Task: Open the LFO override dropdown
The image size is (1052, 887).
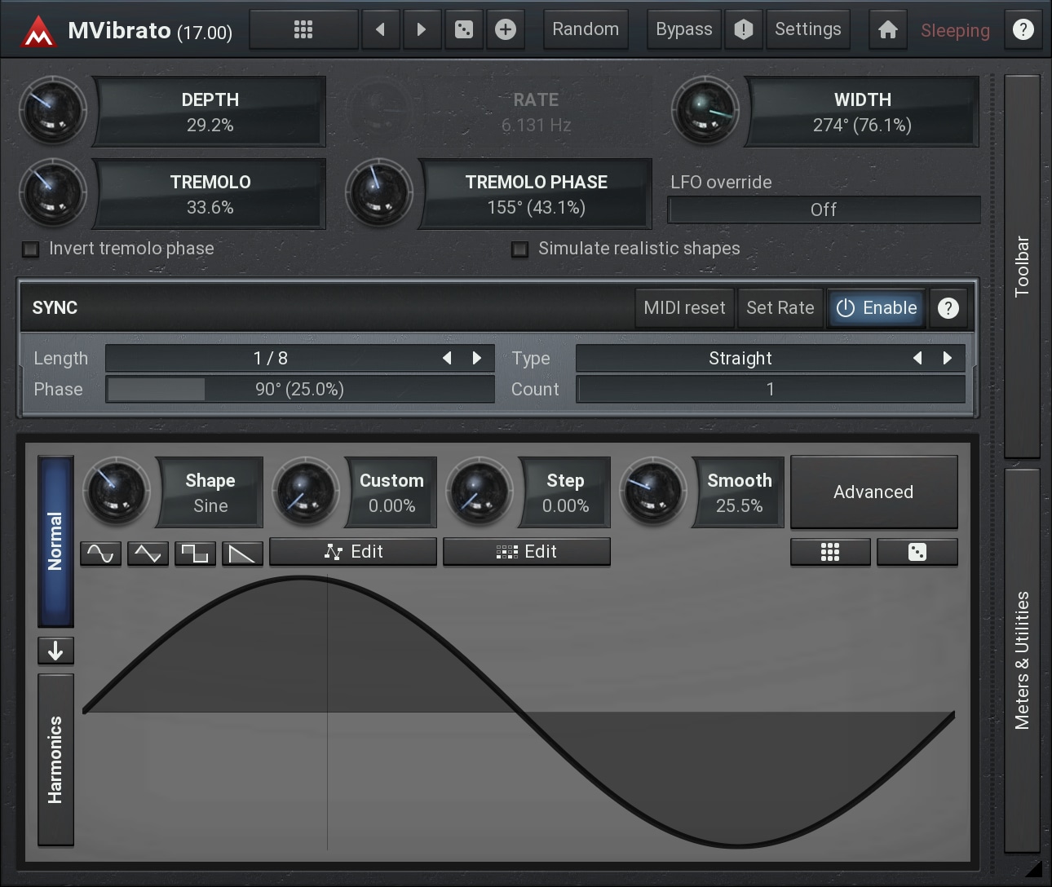Action: (824, 210)
